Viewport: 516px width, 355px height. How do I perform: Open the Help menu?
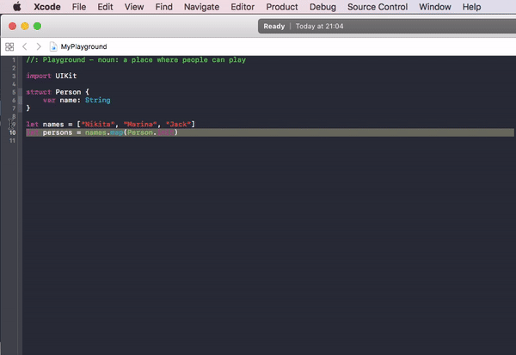click(471, 7)
